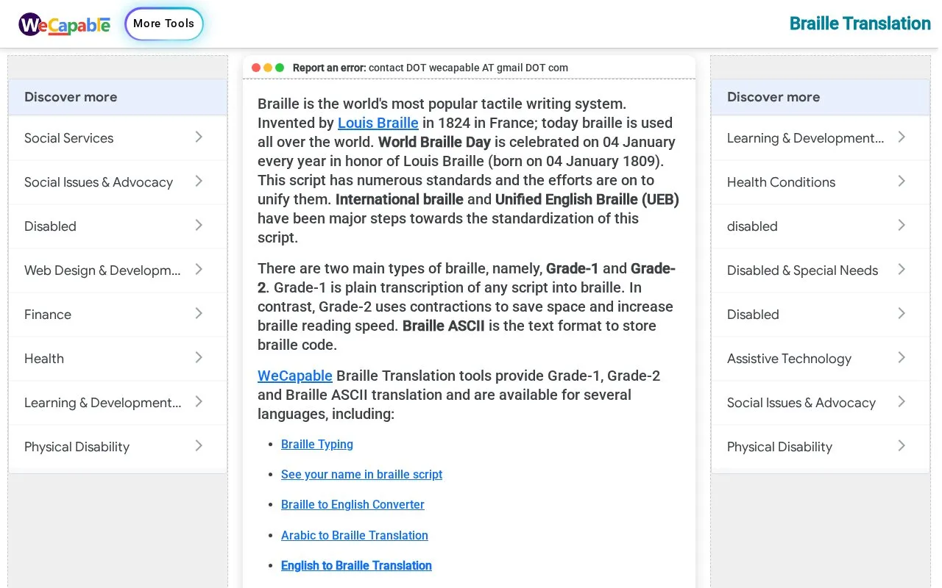Select Web Design & Development entry
Screen dimensions: 942x588
118,270
